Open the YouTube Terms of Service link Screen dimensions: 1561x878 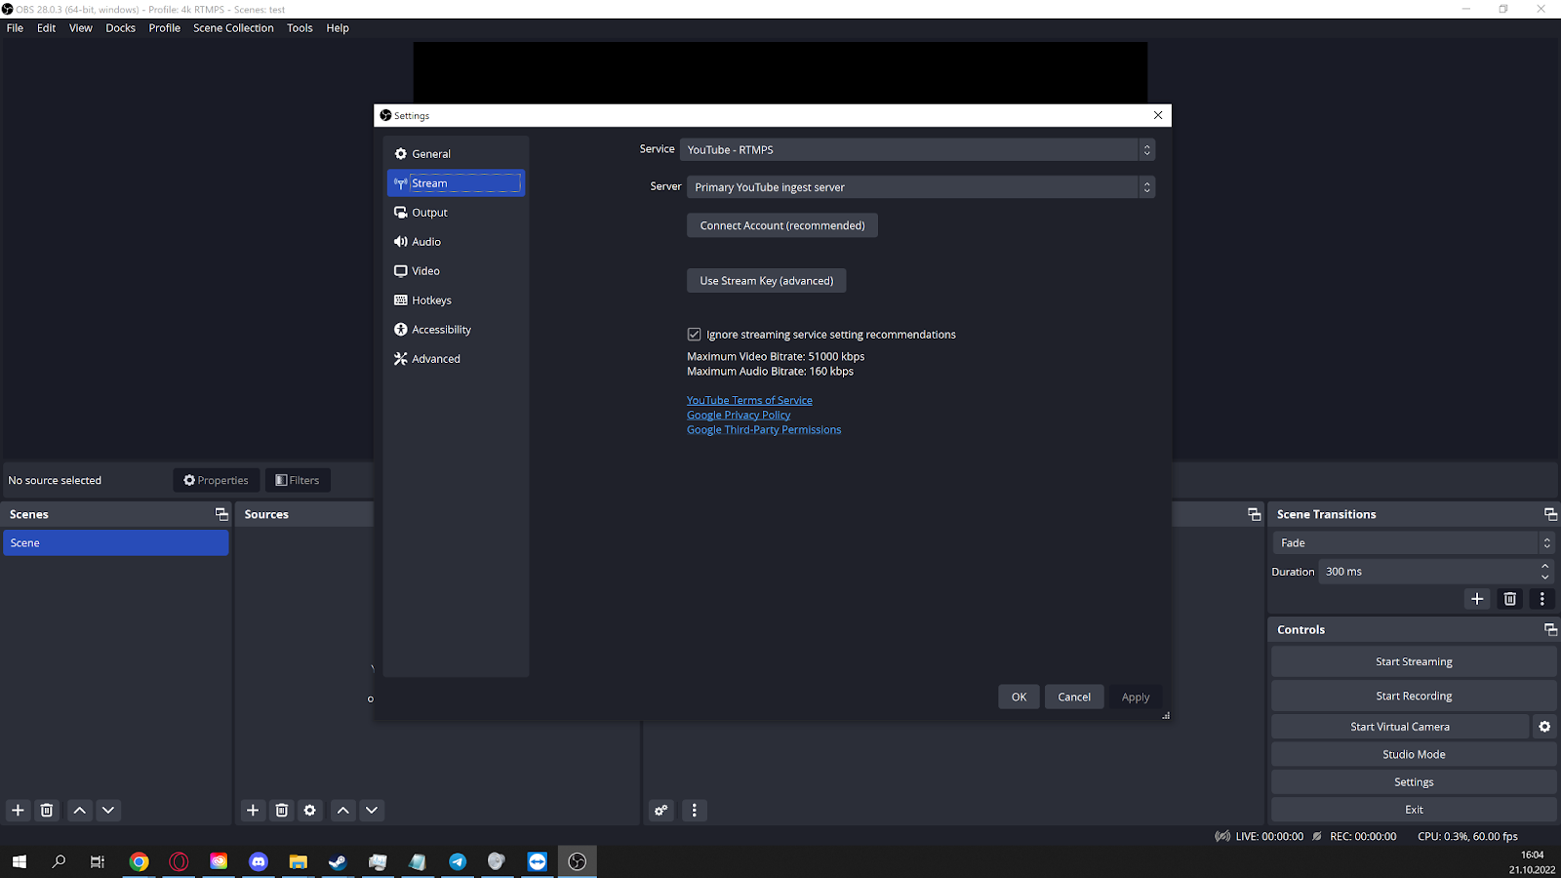click(x=749, y=400)
